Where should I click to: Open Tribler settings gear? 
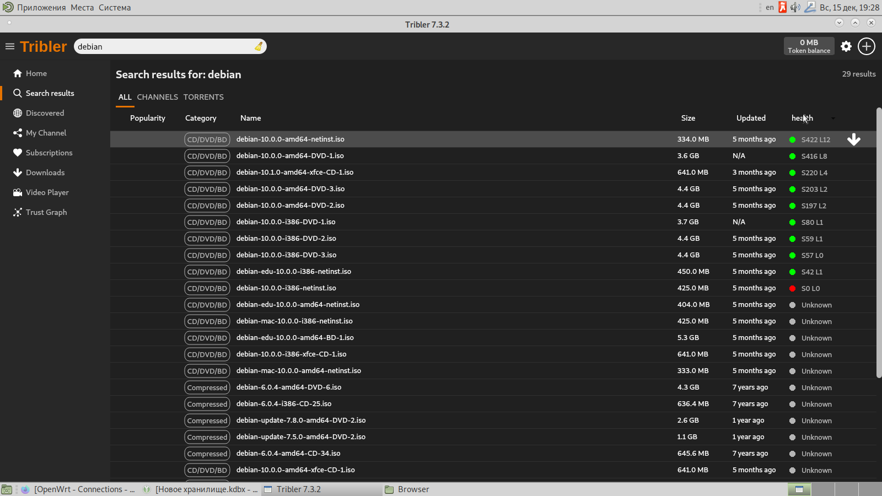click(846, 46)
